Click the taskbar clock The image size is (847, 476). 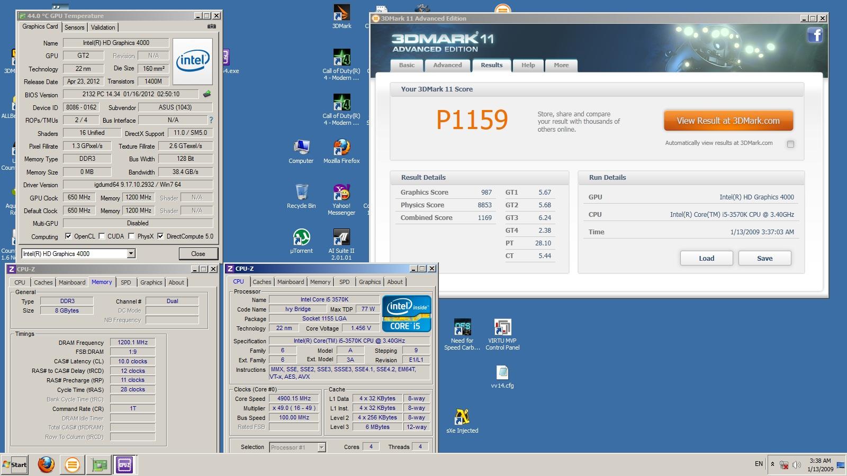click(820, 465)
